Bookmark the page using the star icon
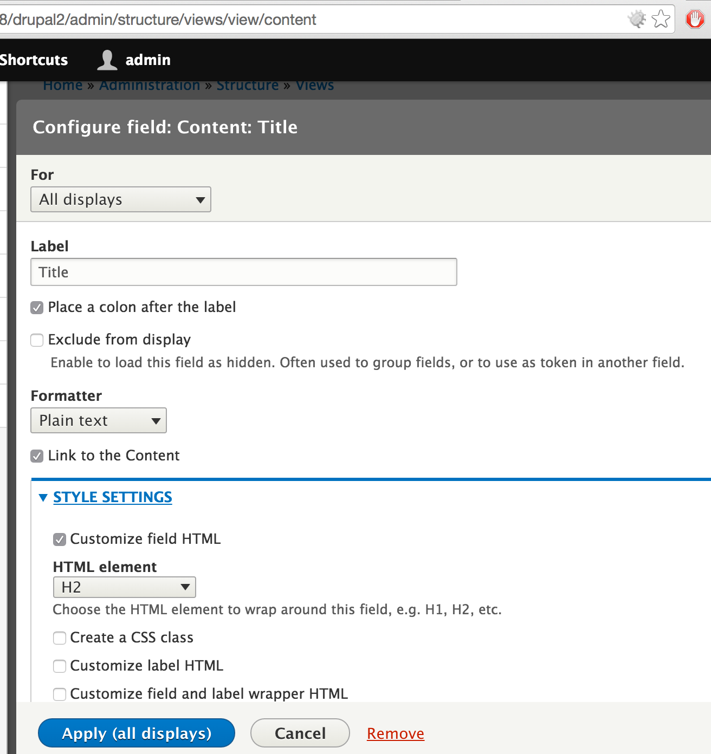 coord(661,19)
